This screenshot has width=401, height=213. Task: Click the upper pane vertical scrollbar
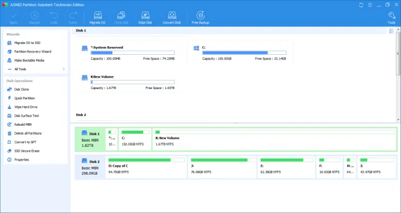(x=398, y=54)
